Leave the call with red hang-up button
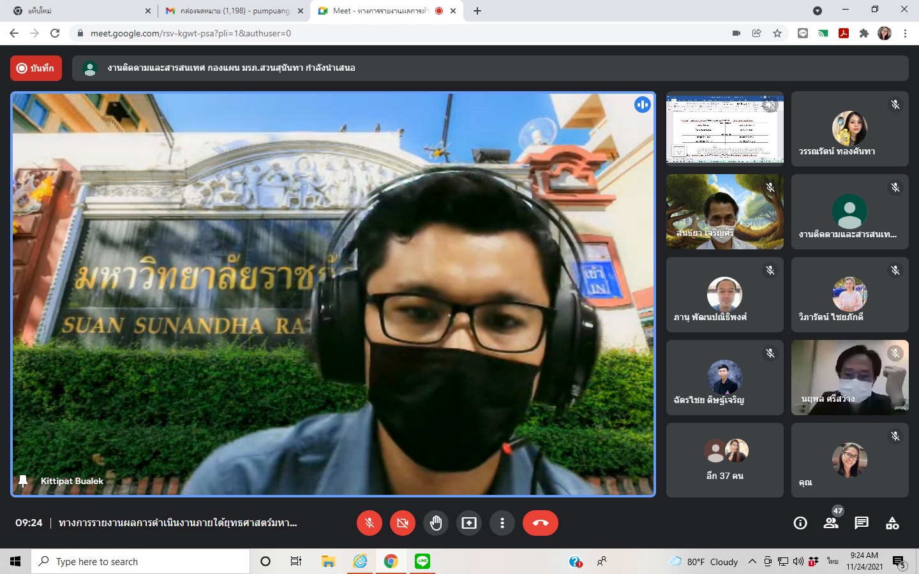This screenshot has height=574, width=919. tap(540, 523)
